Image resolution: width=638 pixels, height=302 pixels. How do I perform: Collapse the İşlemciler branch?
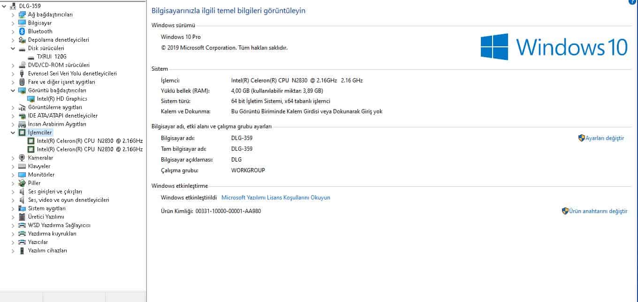coord(13,133)
